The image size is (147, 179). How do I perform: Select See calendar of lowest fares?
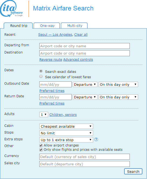tap(41, 76)
